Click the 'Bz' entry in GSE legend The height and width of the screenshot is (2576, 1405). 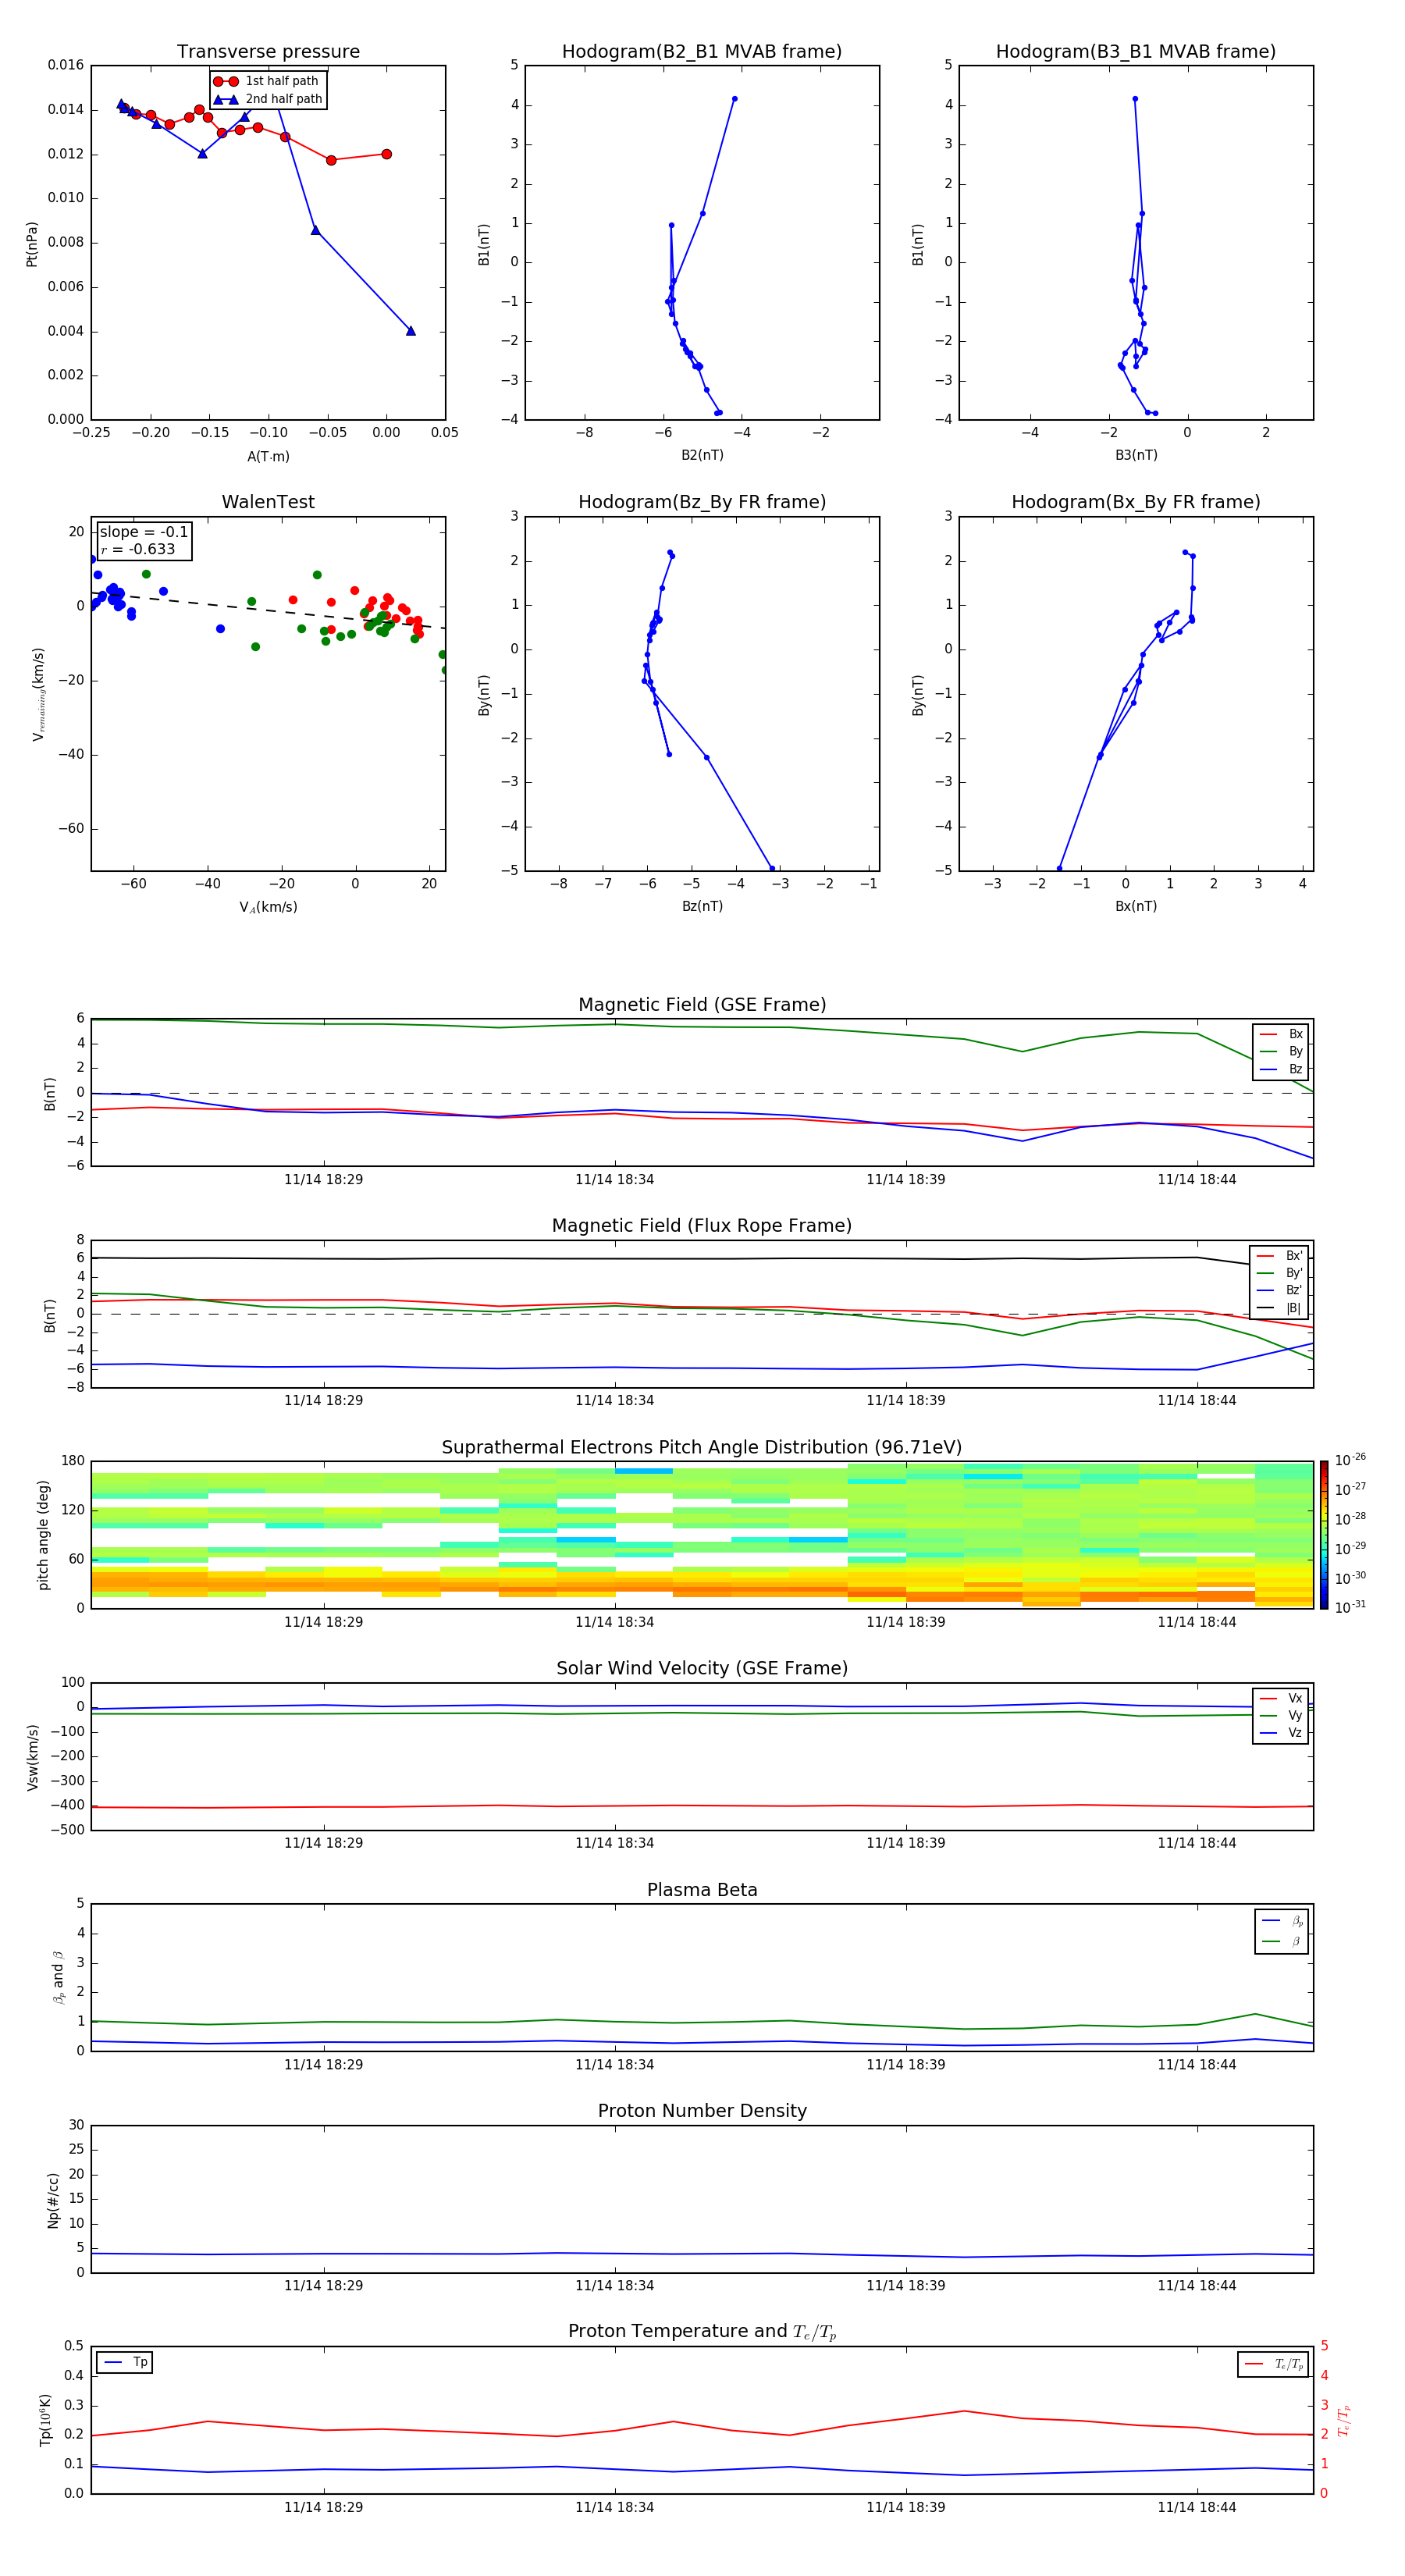click(1282, 1069)
